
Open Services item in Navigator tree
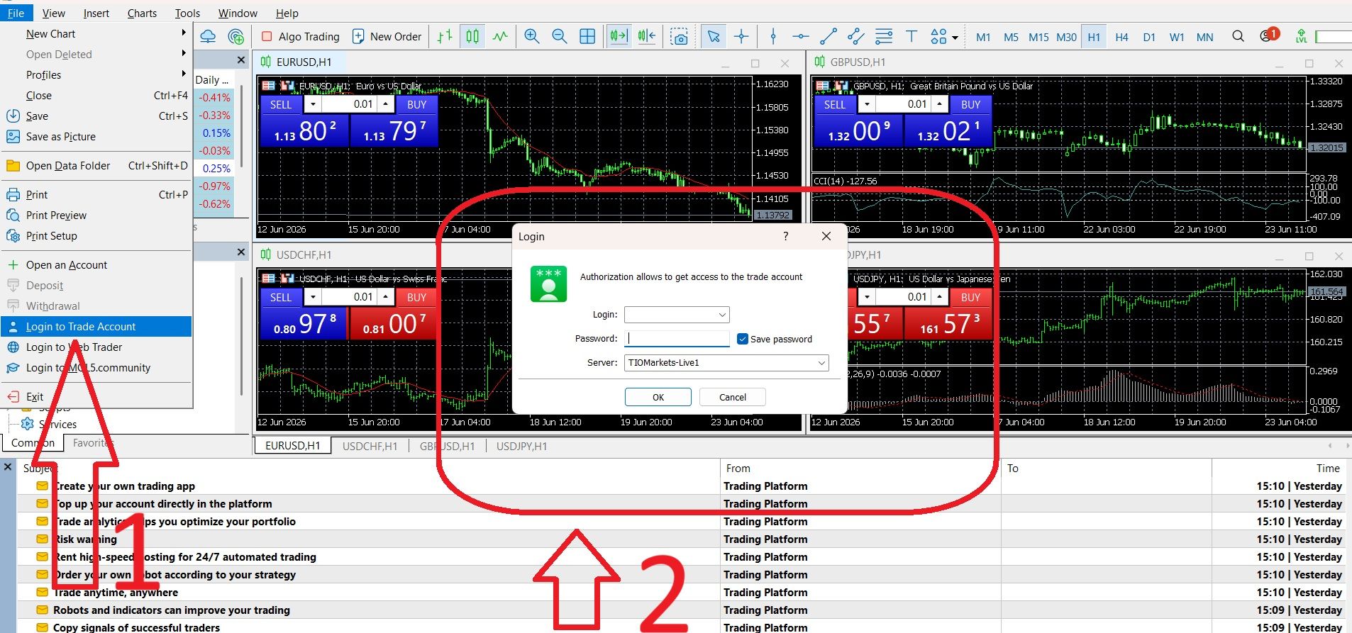(50, 424)
